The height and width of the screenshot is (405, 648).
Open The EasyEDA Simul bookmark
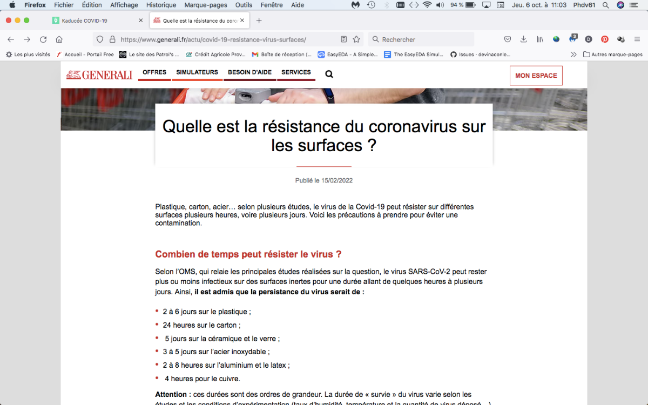pyautogui.click(x=414, y=55)
